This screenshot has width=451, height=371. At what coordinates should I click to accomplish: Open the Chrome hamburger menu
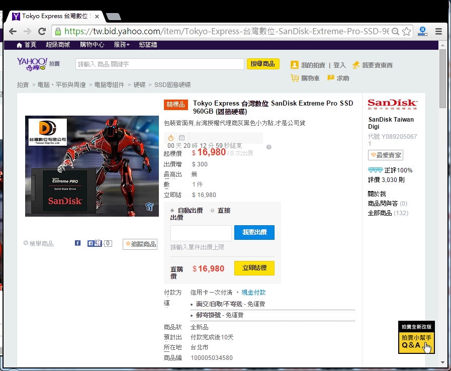(438, 31)
